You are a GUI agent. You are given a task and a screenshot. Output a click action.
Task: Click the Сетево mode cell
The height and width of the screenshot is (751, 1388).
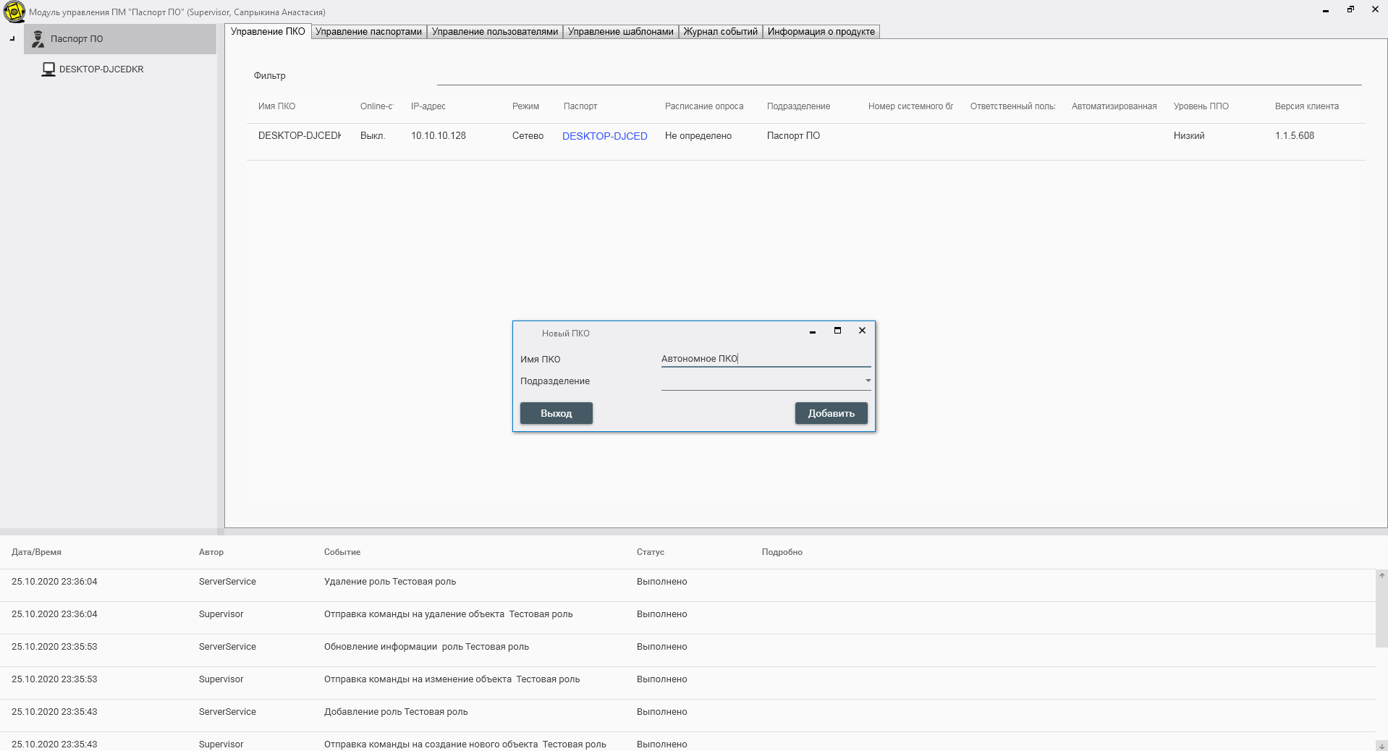(528, 136)
